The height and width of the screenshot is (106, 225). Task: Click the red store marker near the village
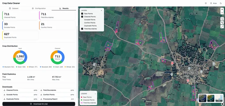[x=188, y=81]
